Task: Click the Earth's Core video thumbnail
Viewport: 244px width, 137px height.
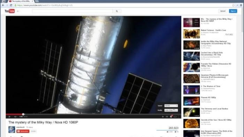Action: coord(191,34)
